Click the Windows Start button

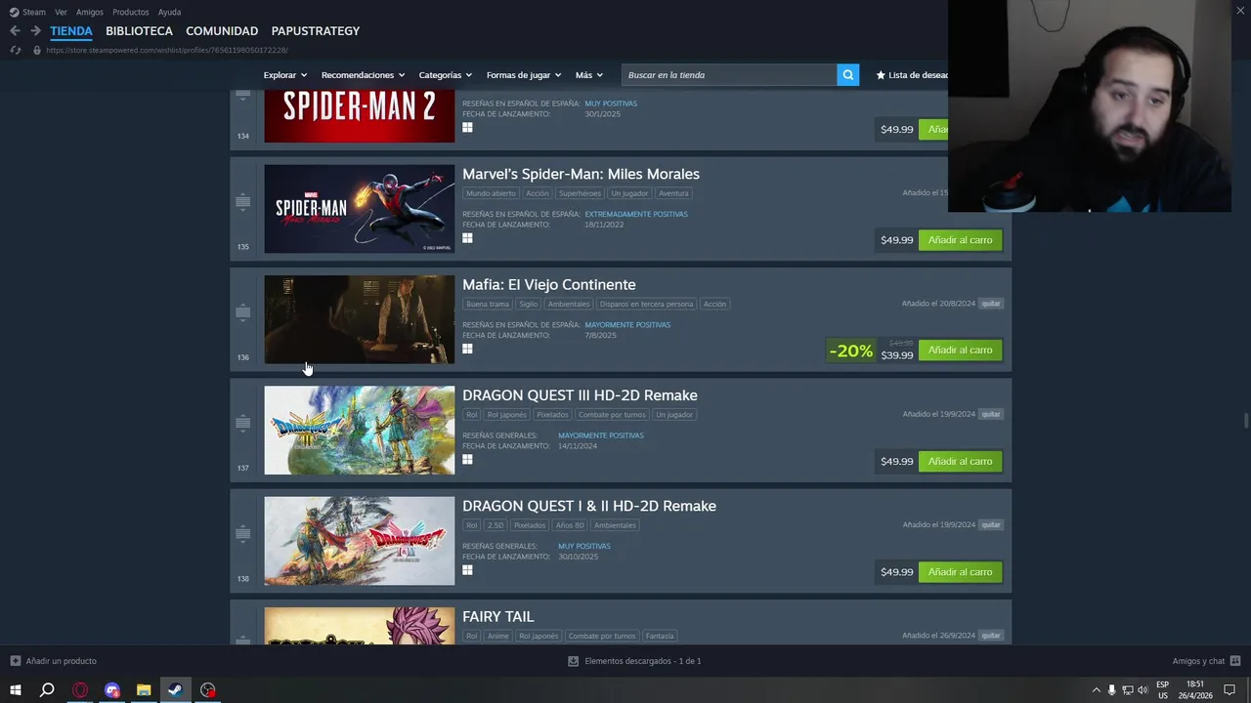click(15, 690)
